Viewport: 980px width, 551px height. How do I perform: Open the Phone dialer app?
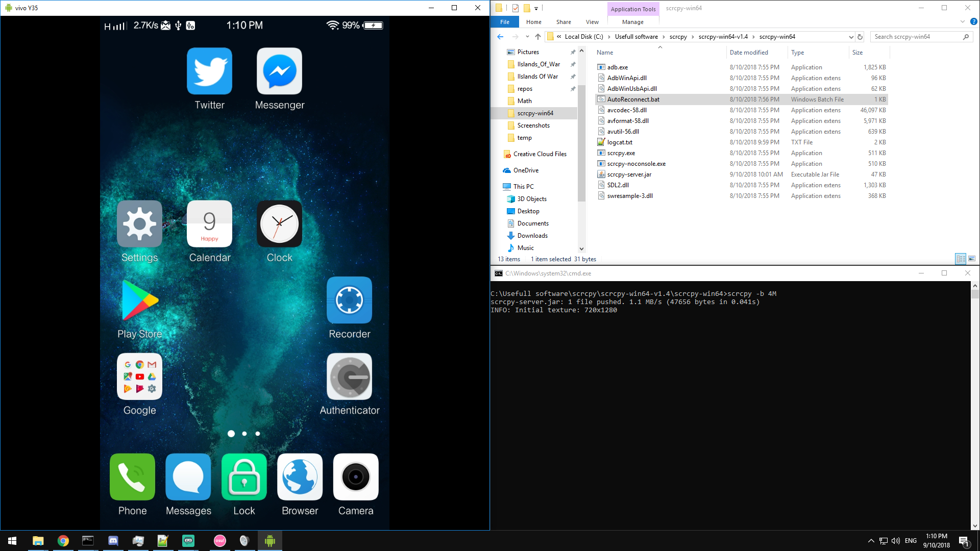coord(132,477)
